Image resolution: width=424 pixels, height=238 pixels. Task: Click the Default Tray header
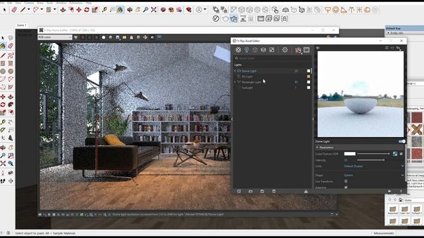pyautogui.click(x=404, y=28)
